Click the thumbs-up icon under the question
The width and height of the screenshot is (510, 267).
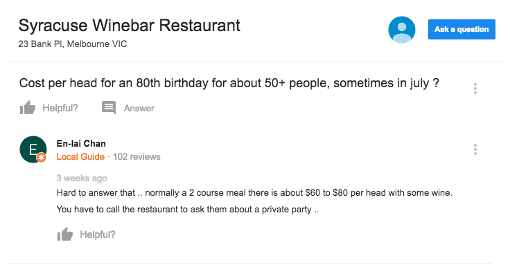[28, 108]
